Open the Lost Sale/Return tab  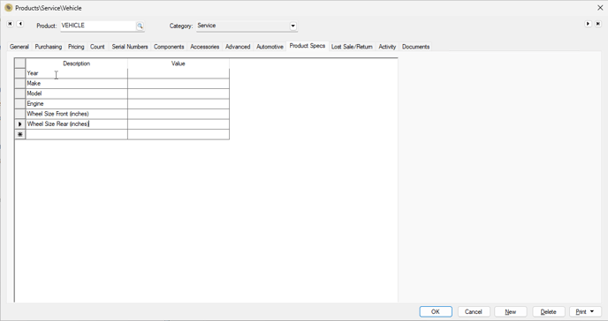pos(352,47)
